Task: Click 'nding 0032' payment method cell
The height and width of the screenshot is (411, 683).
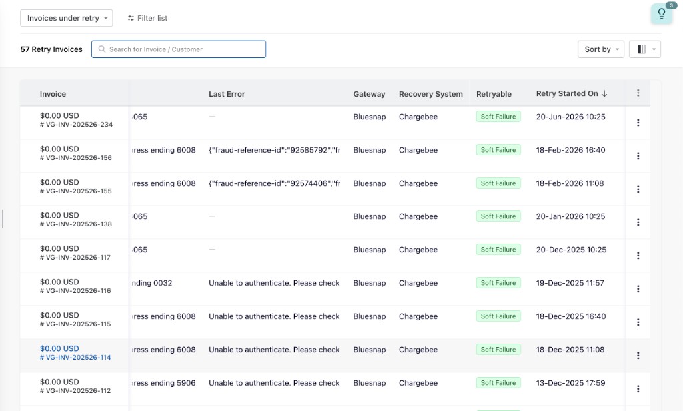Action: [152, 283]
